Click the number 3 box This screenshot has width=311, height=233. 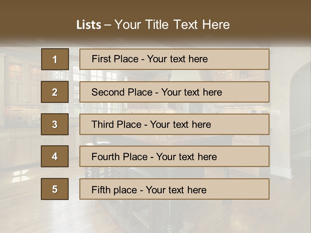point(55,124)
